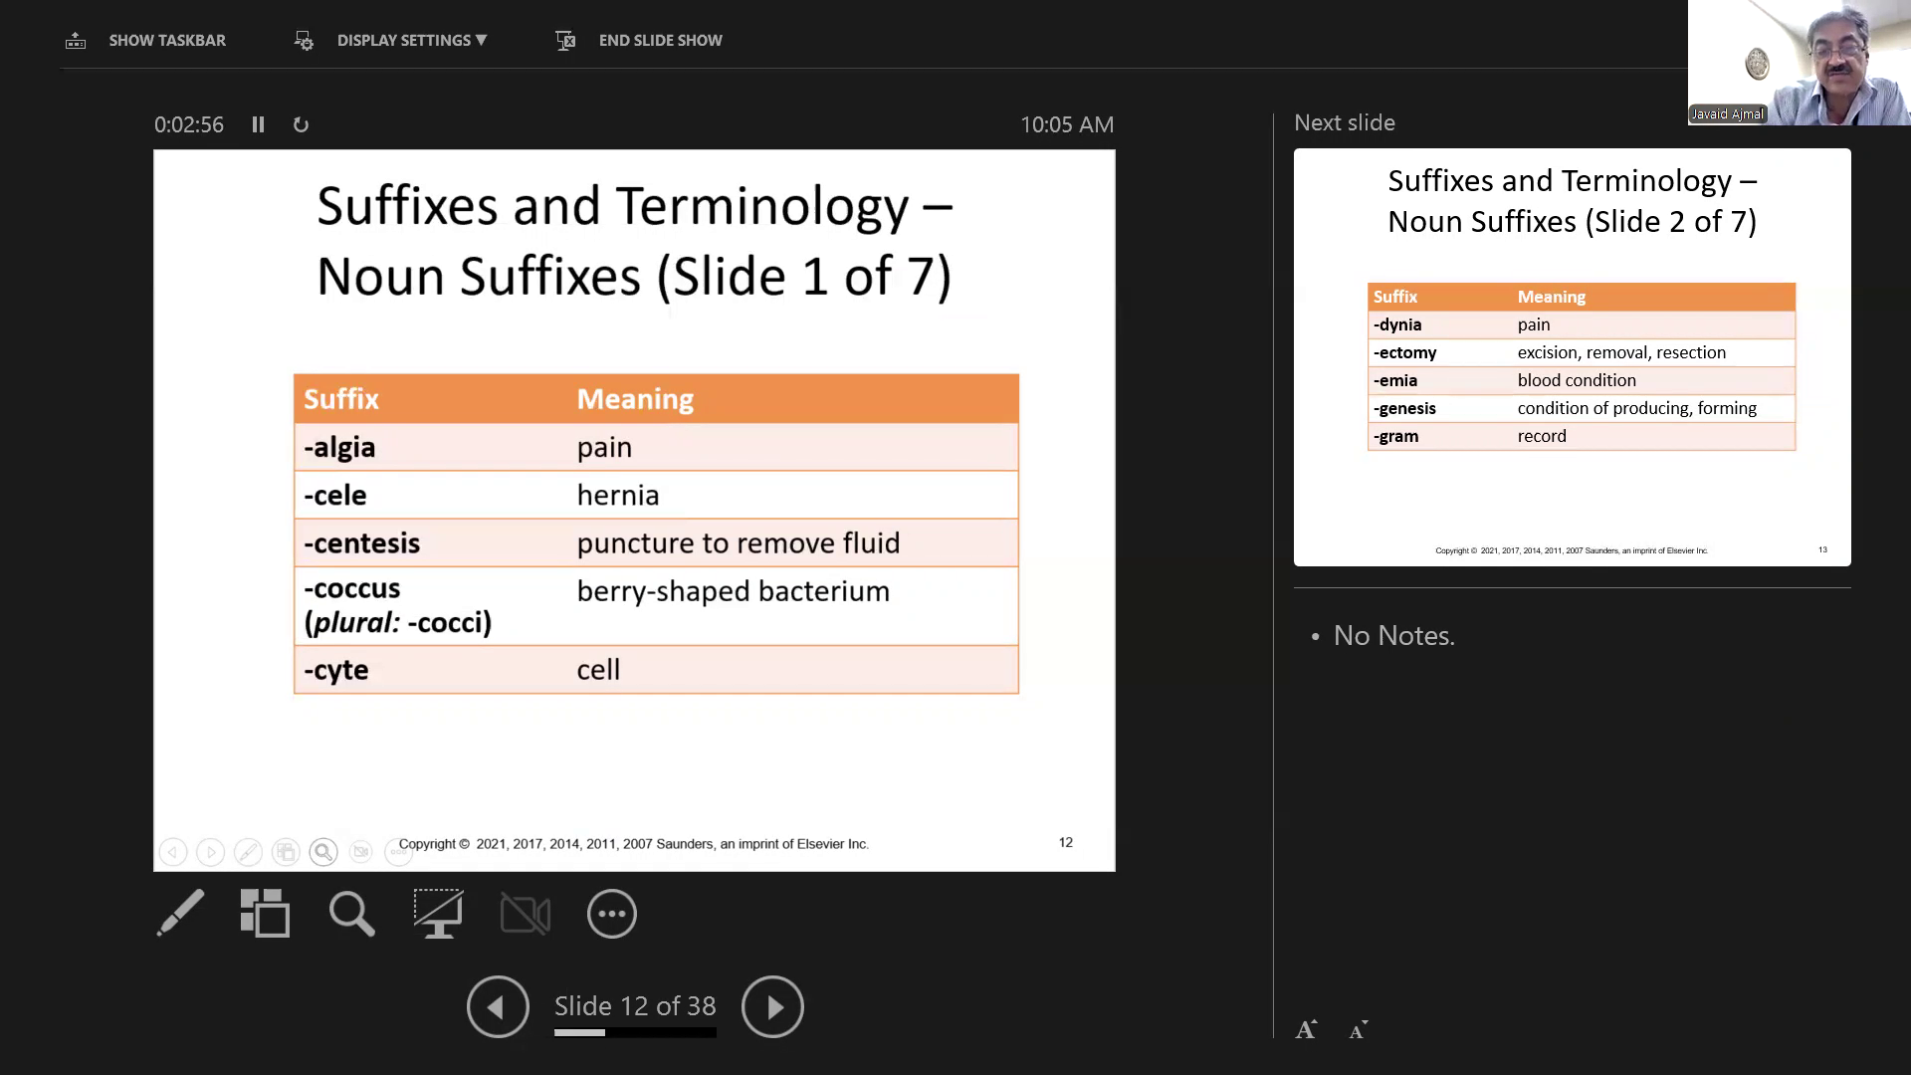Click End Slide Show

point(660,40)
